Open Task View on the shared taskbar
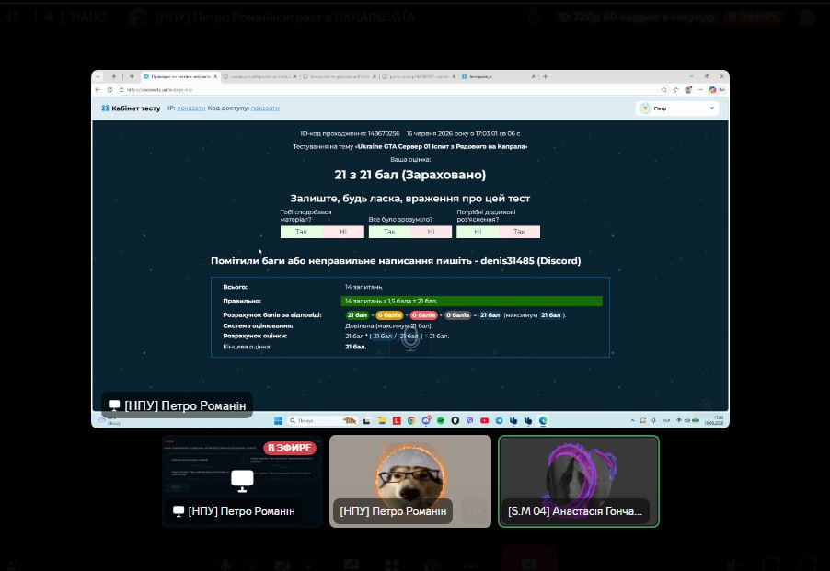 click(x=366, y=421)
